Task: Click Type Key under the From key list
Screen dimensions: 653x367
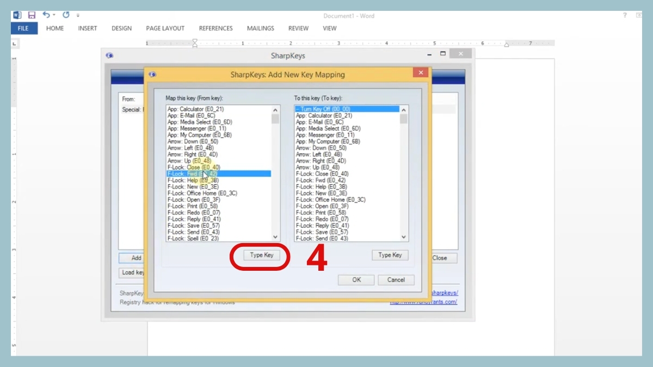Action: tap(262, 255)
